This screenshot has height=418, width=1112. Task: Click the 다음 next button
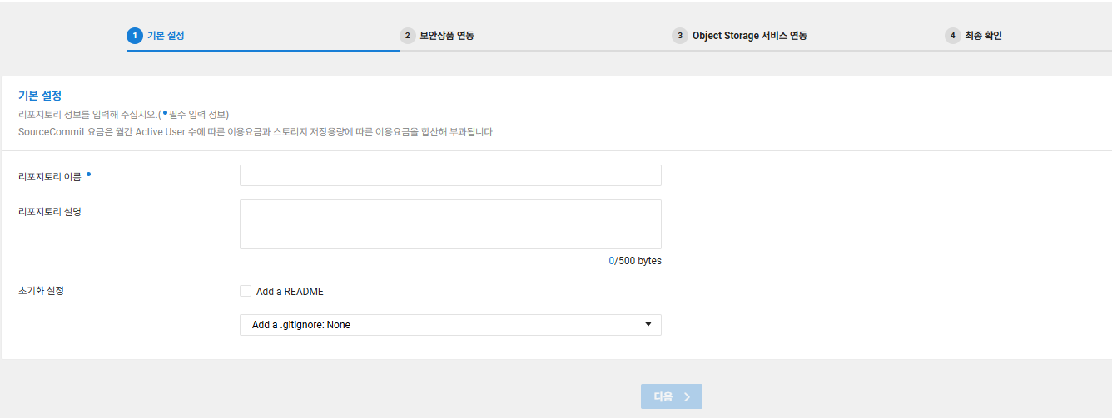tap(672, 396)
